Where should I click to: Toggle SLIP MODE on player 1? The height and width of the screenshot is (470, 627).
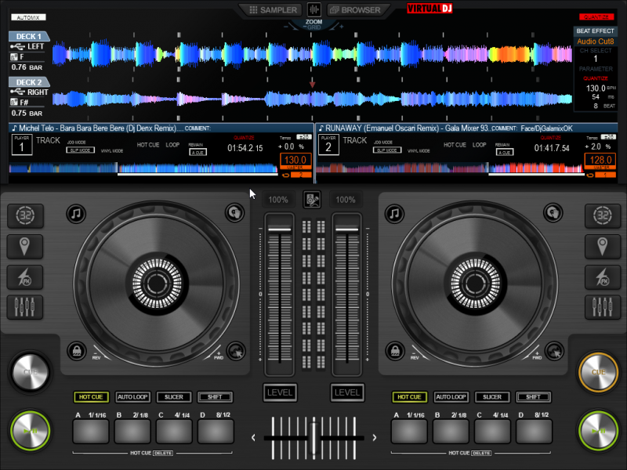point(81,150)
